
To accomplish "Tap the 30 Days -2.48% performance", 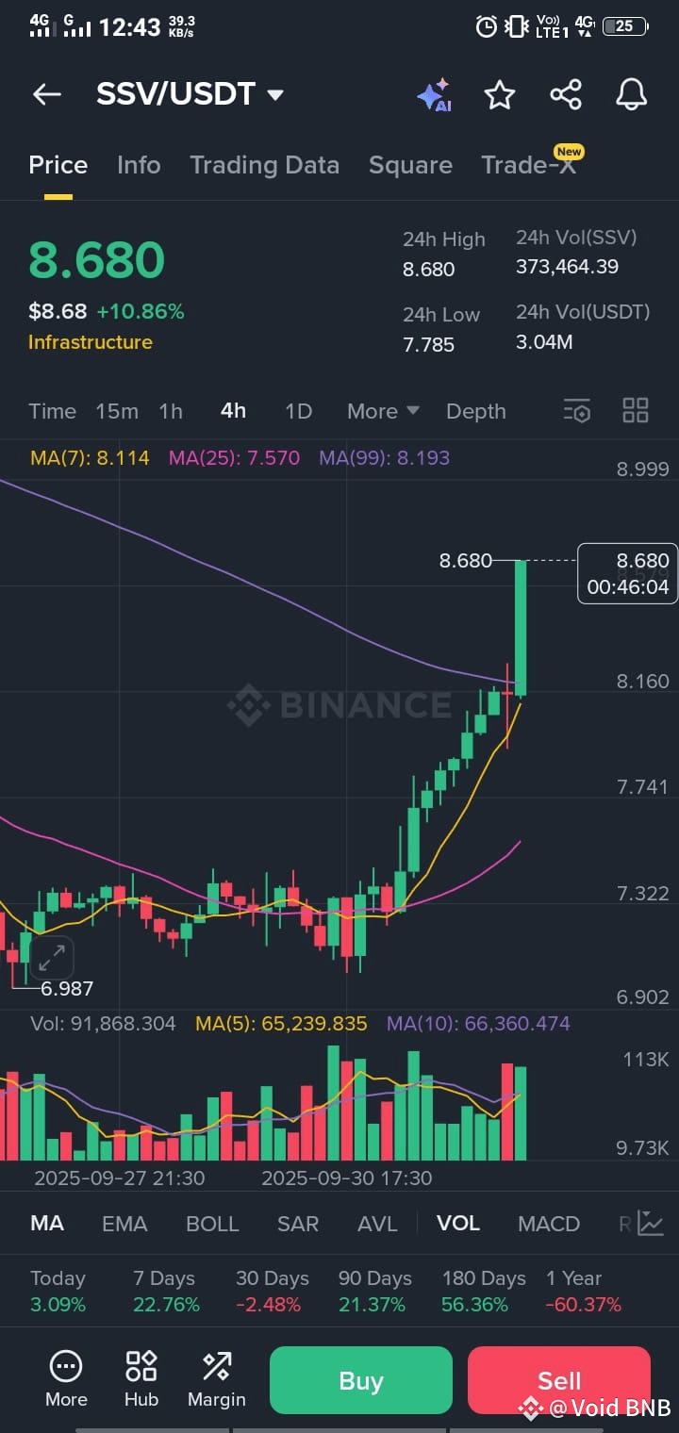I will (273, 1292).
